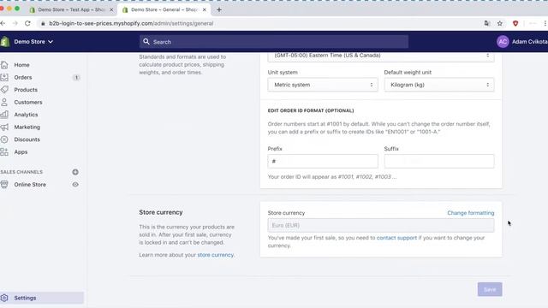Screen dimensions: 548x308
Task: Switch to Demo Store General tab
Action: click(x=164, y=9)
